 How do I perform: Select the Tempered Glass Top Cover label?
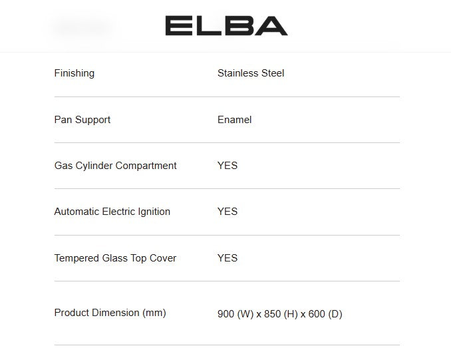(115, 258)
